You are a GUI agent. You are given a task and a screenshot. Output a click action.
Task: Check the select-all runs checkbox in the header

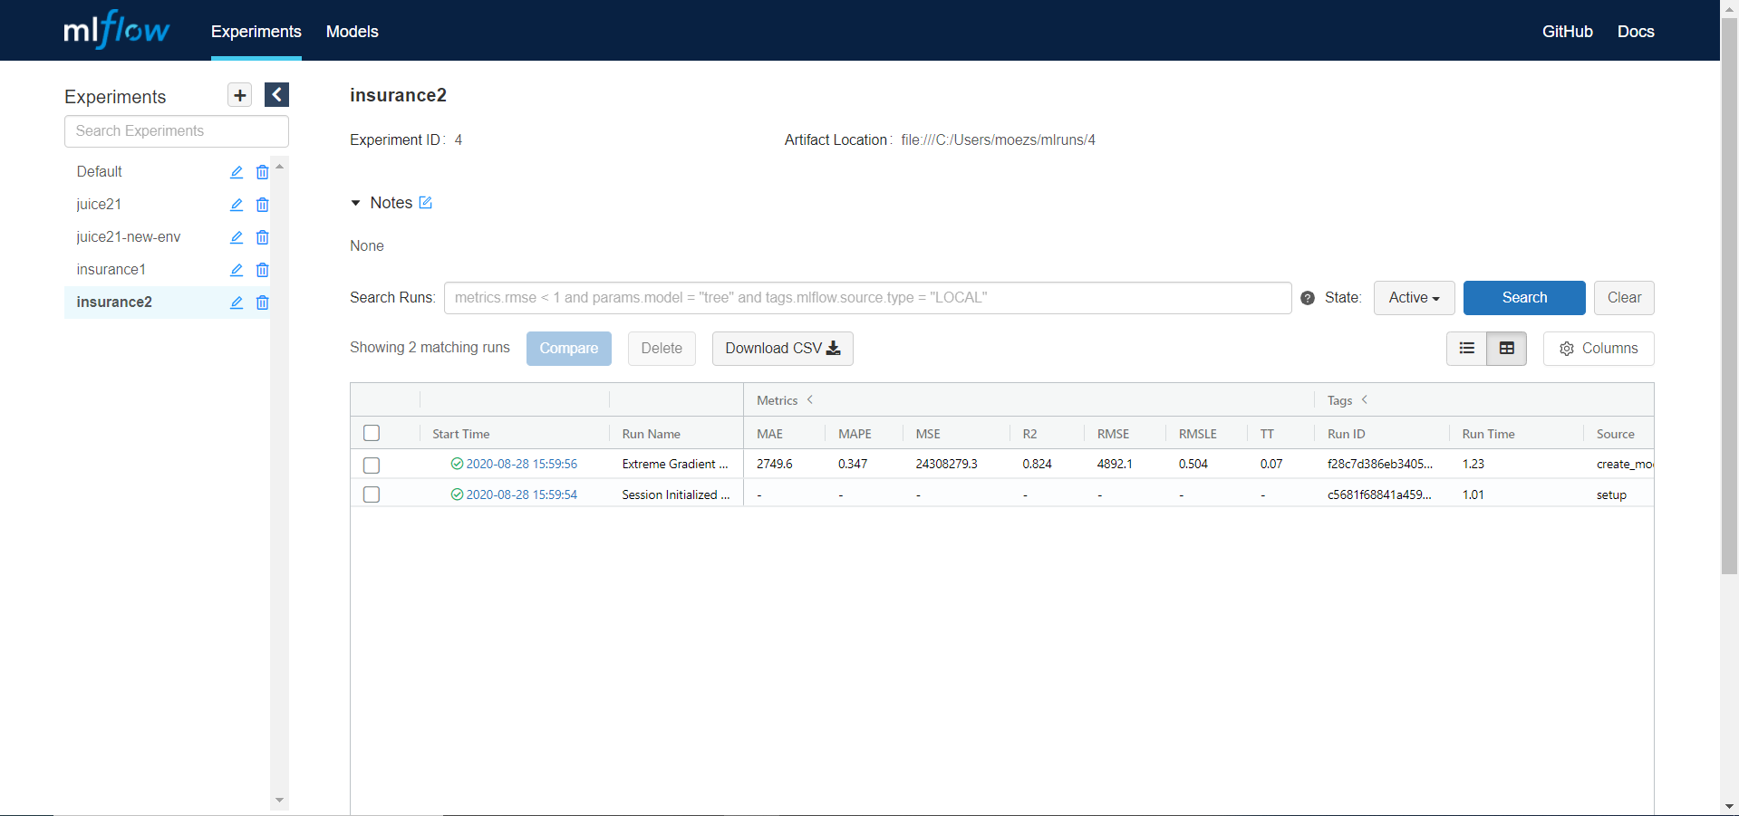click(x=372, y=433)
